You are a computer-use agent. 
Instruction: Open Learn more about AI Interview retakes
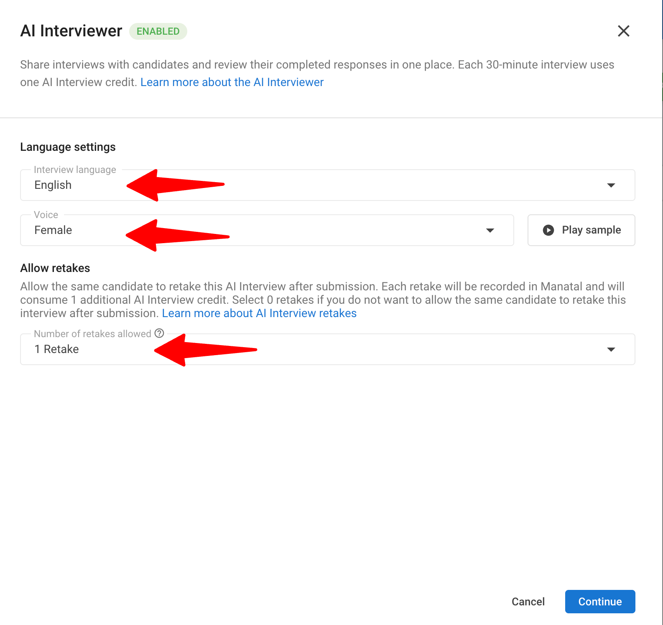click(259, 313)
